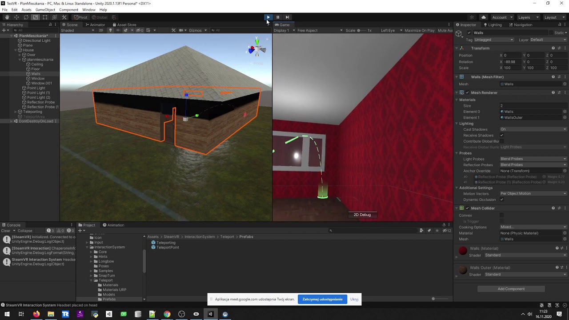Open the Layers dropdown
Screen dimensions: 569x320
(x=528, y=17)
